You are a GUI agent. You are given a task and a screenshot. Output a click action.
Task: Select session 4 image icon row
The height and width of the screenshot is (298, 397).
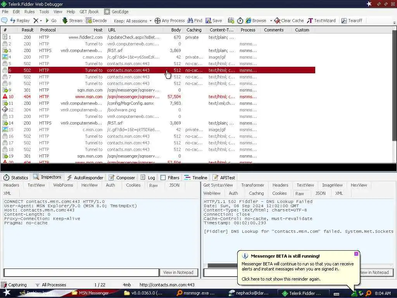(158, 57)
